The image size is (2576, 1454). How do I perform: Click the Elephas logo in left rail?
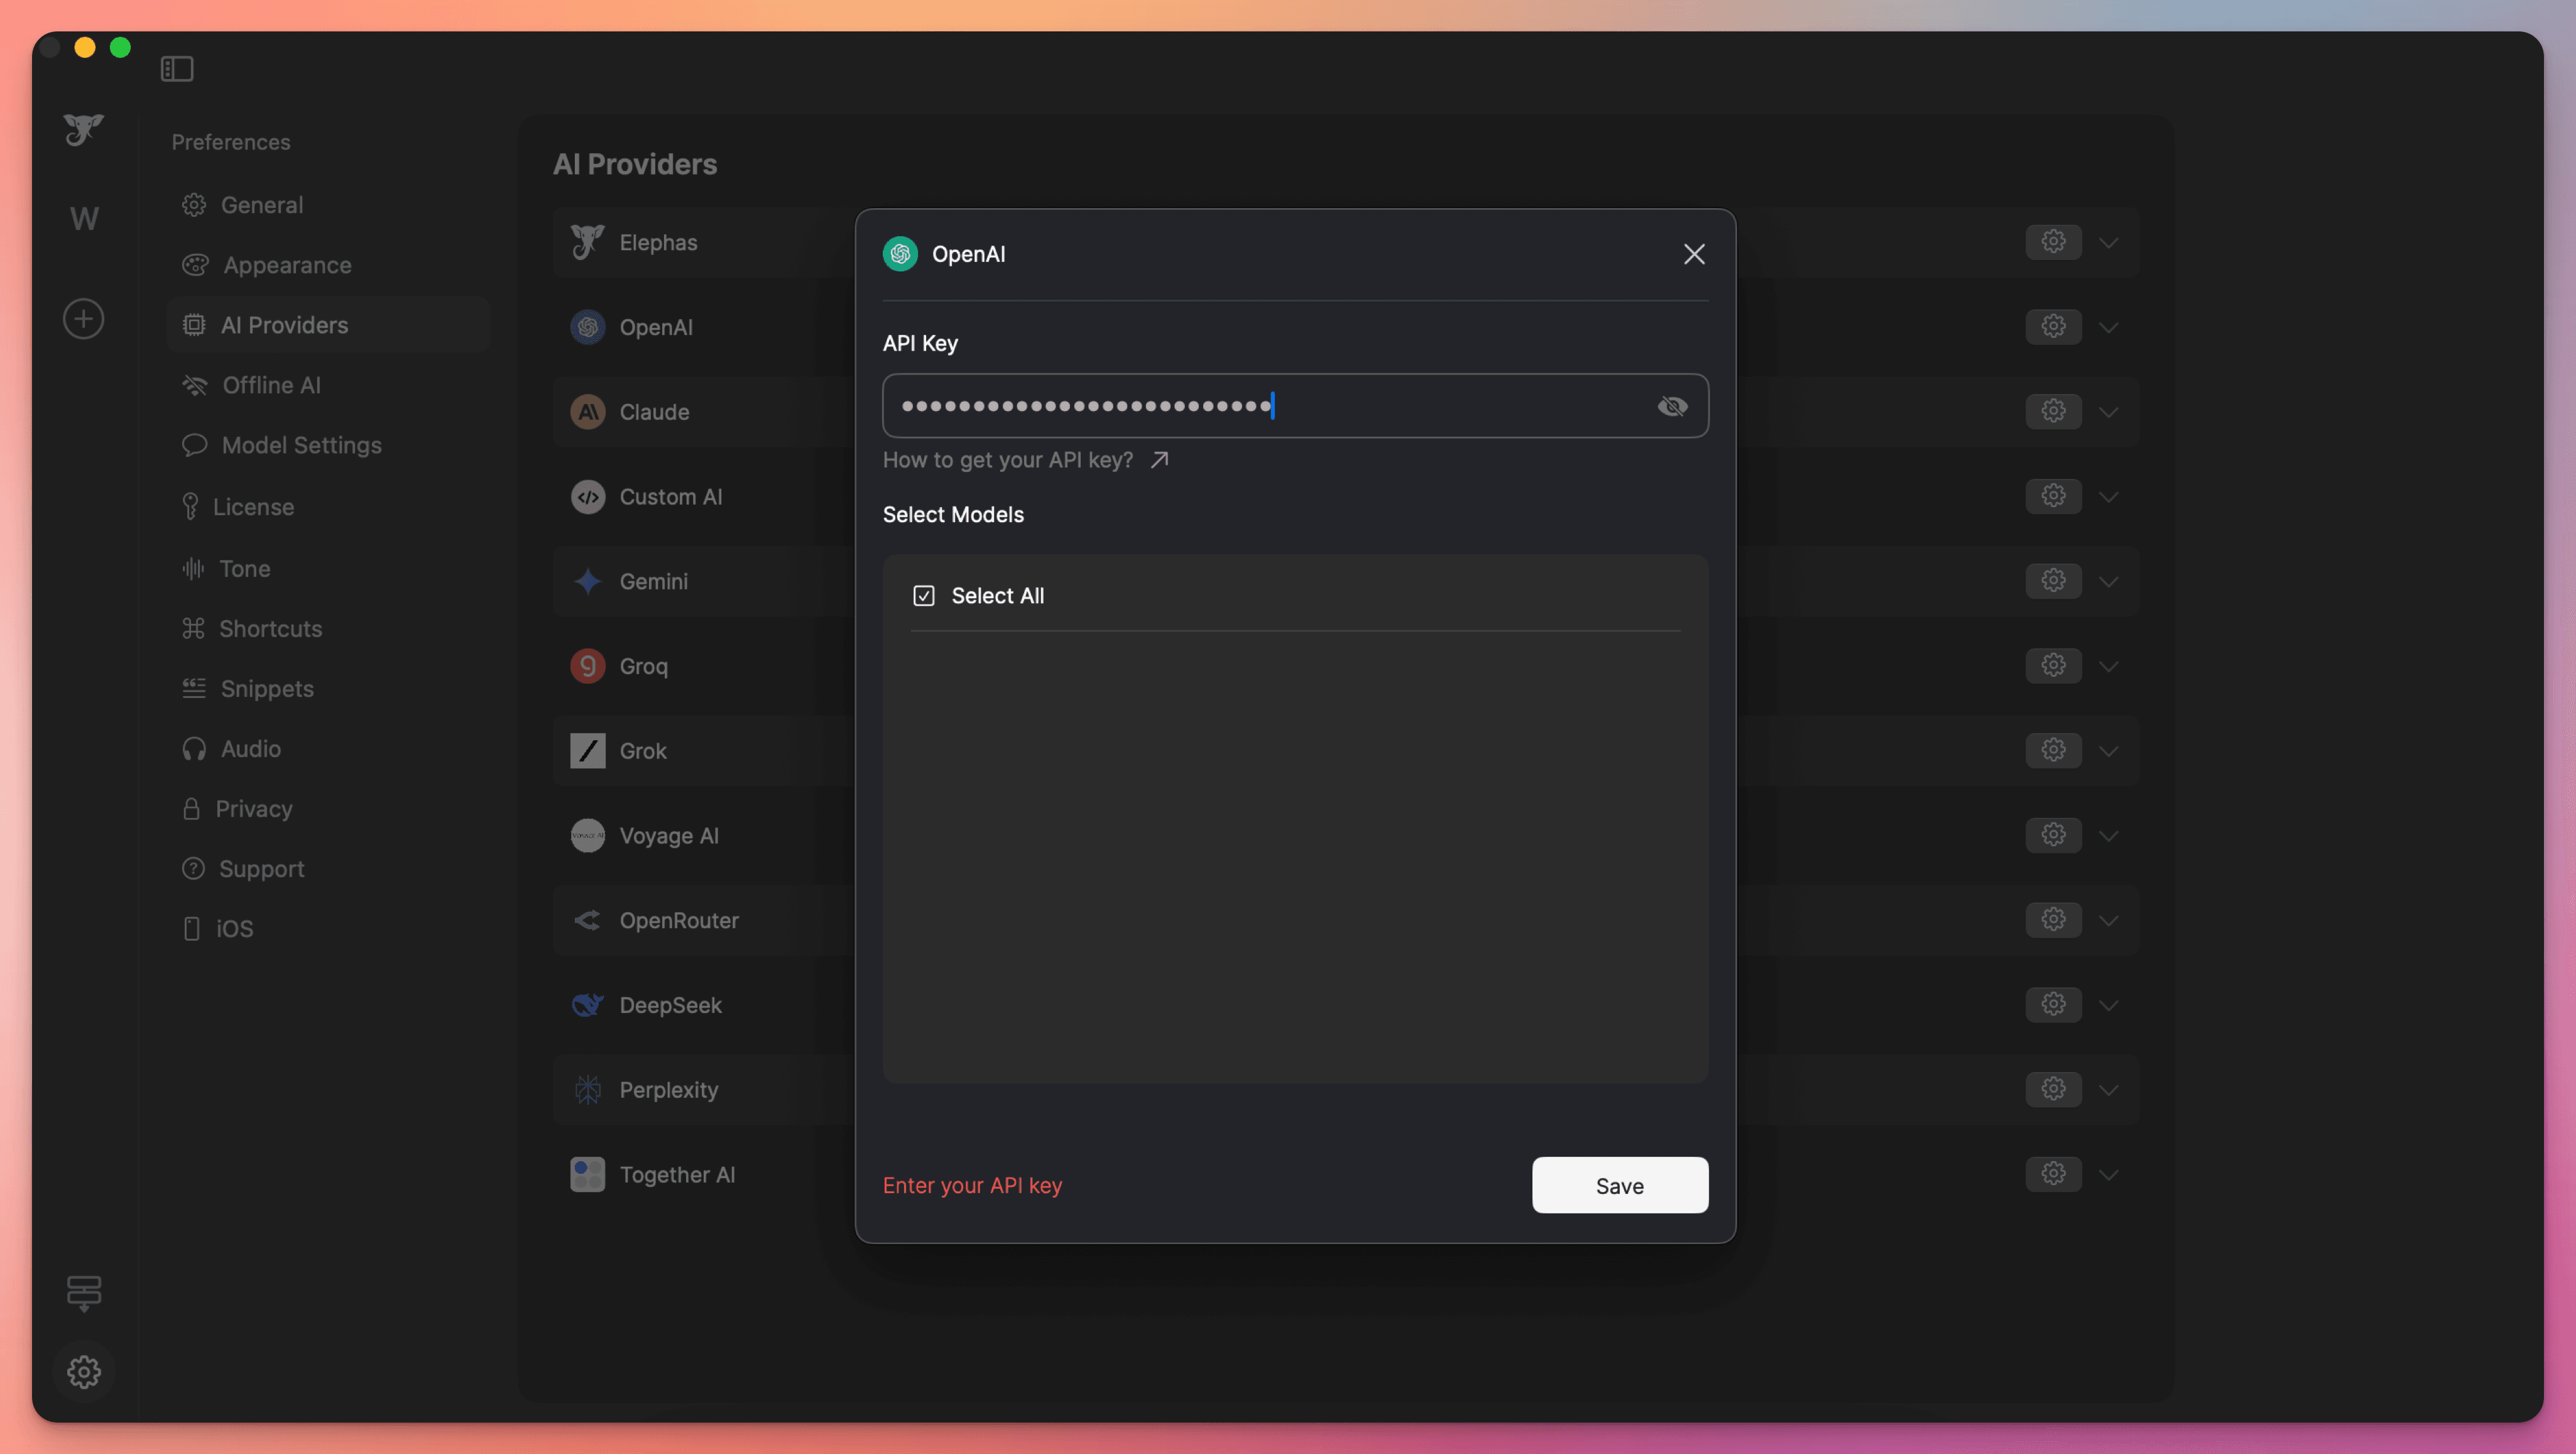tap(84, 130)
